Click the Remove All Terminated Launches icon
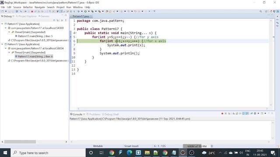Image resolution: width=280 pixels, height=157 pixels. point(229,113)
